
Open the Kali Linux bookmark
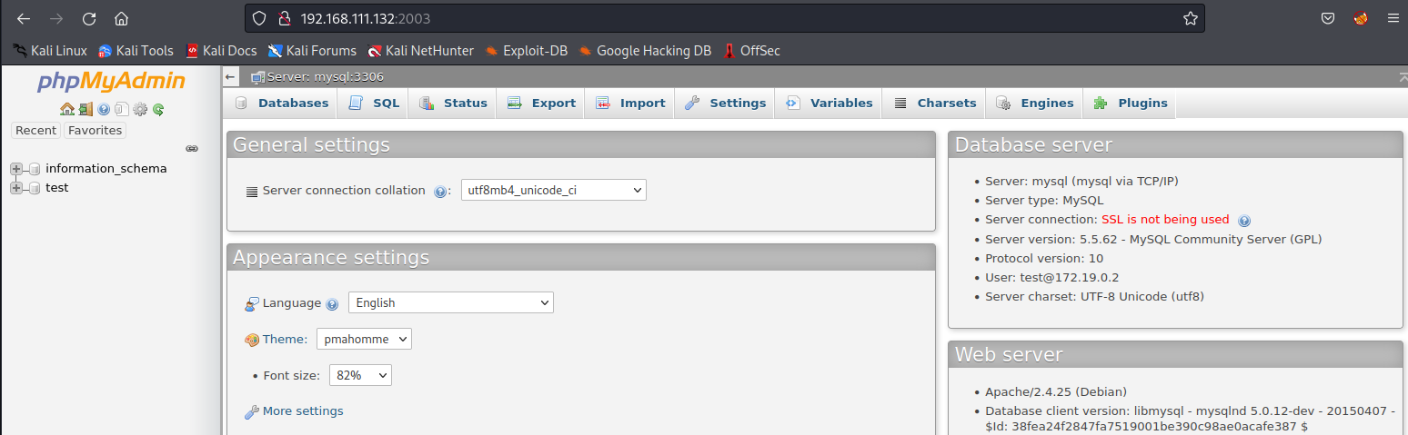(50, 51)
